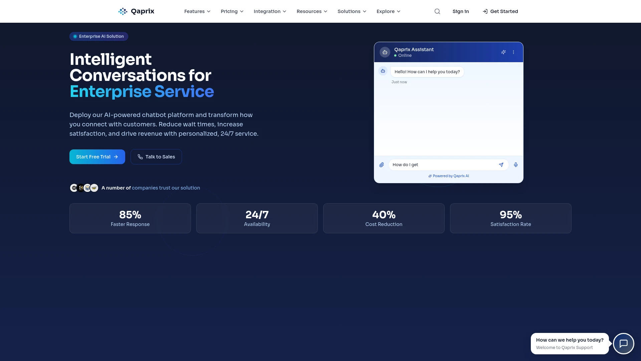641x361 pixels.
Task: Open the Integration dropdown
Action: (270, 11)
